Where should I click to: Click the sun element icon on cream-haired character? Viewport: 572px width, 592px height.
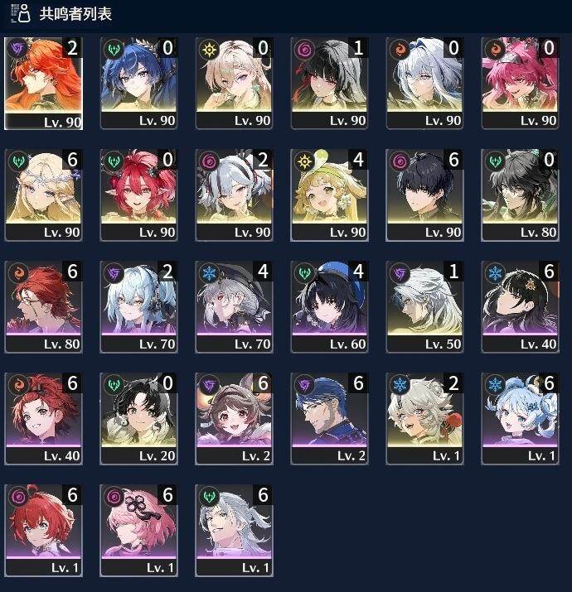pyautogui.click(x=209, y=50)
